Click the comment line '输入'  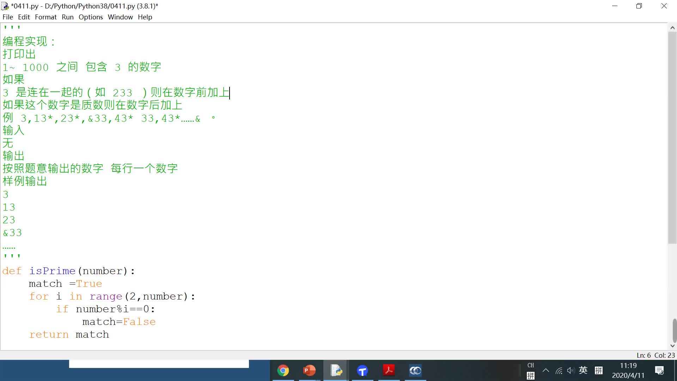click(x=13, y=131)
